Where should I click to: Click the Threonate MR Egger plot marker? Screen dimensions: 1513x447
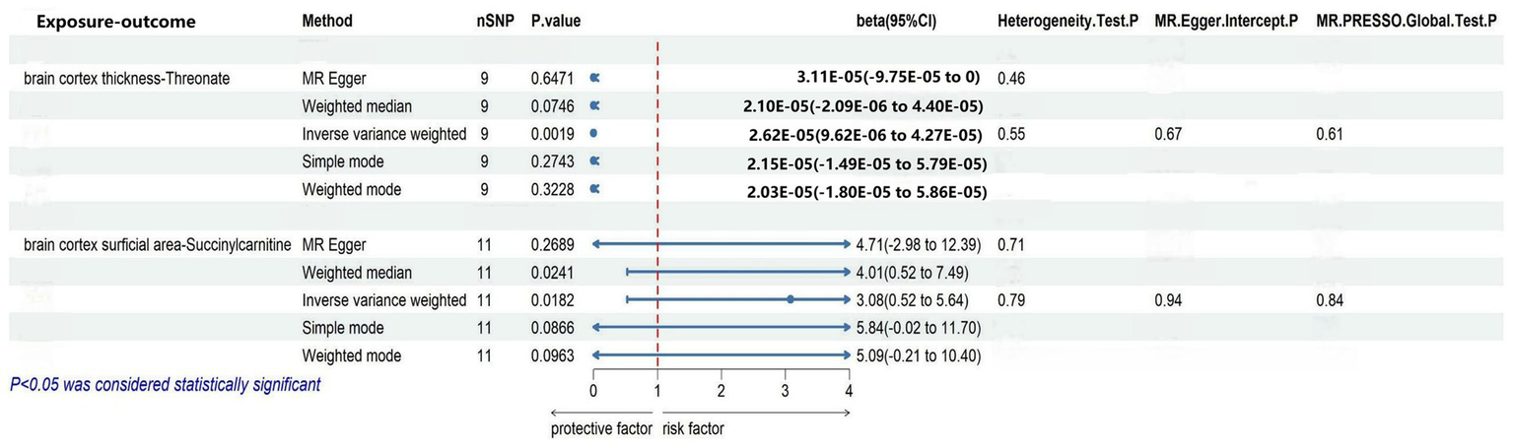(594, 76)
